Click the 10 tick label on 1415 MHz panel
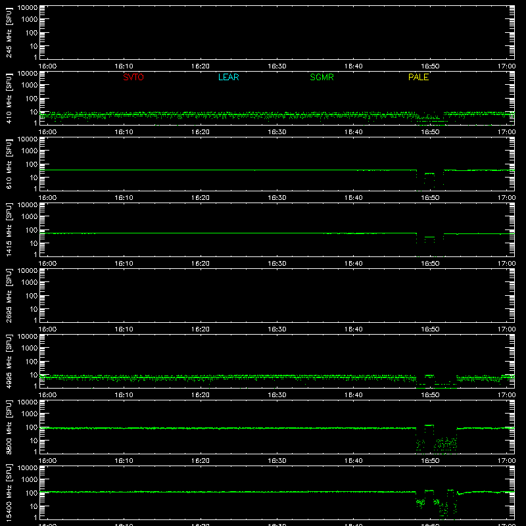The image size is (526, 526). (34, 243)
